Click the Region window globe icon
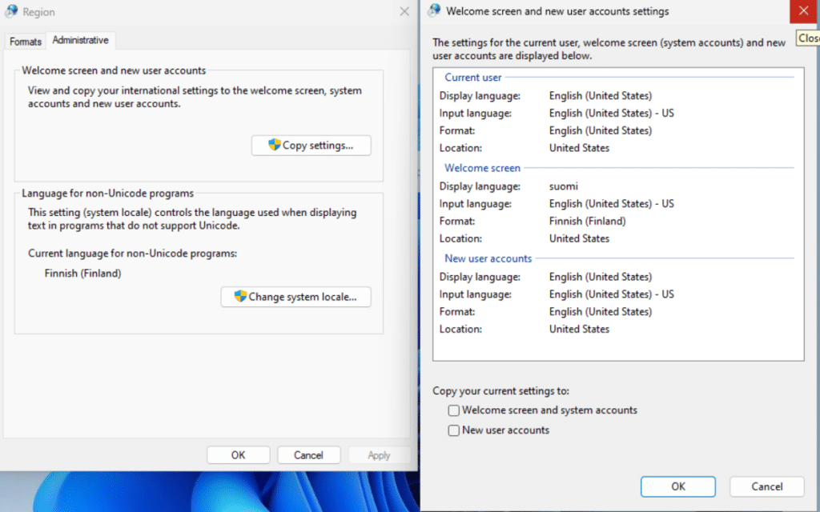Viewport: 820px width, 512px height. click(x=11, y=11)
